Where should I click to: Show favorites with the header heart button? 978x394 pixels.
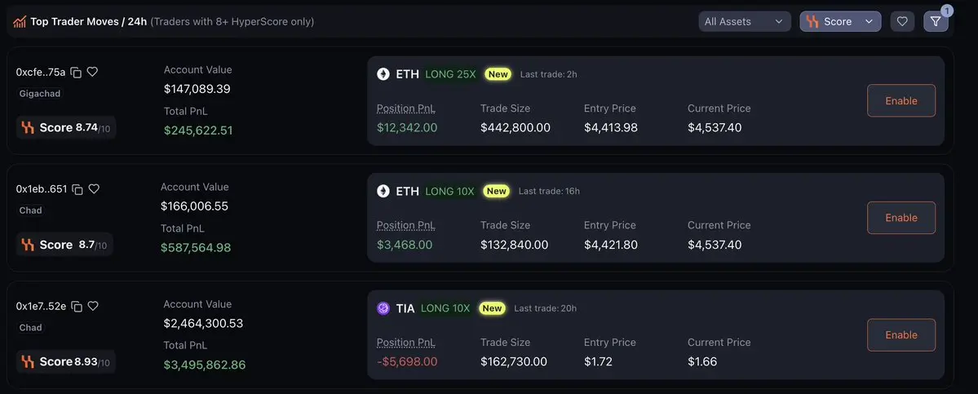(x=902, y=21)
